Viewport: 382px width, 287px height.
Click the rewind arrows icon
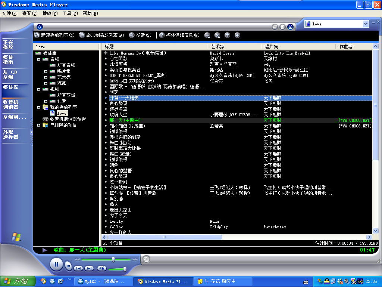77,260
